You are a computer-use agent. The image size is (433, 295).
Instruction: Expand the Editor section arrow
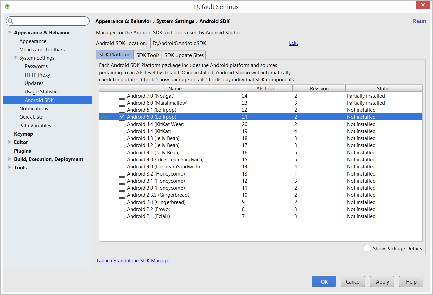[x=10, y=142]
